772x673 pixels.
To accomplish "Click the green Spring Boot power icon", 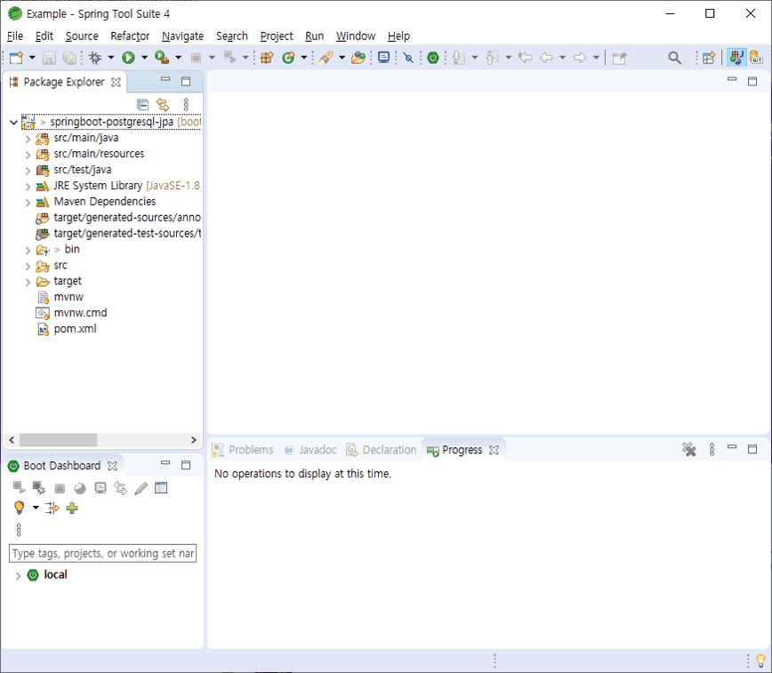I will tap(433, 58).
